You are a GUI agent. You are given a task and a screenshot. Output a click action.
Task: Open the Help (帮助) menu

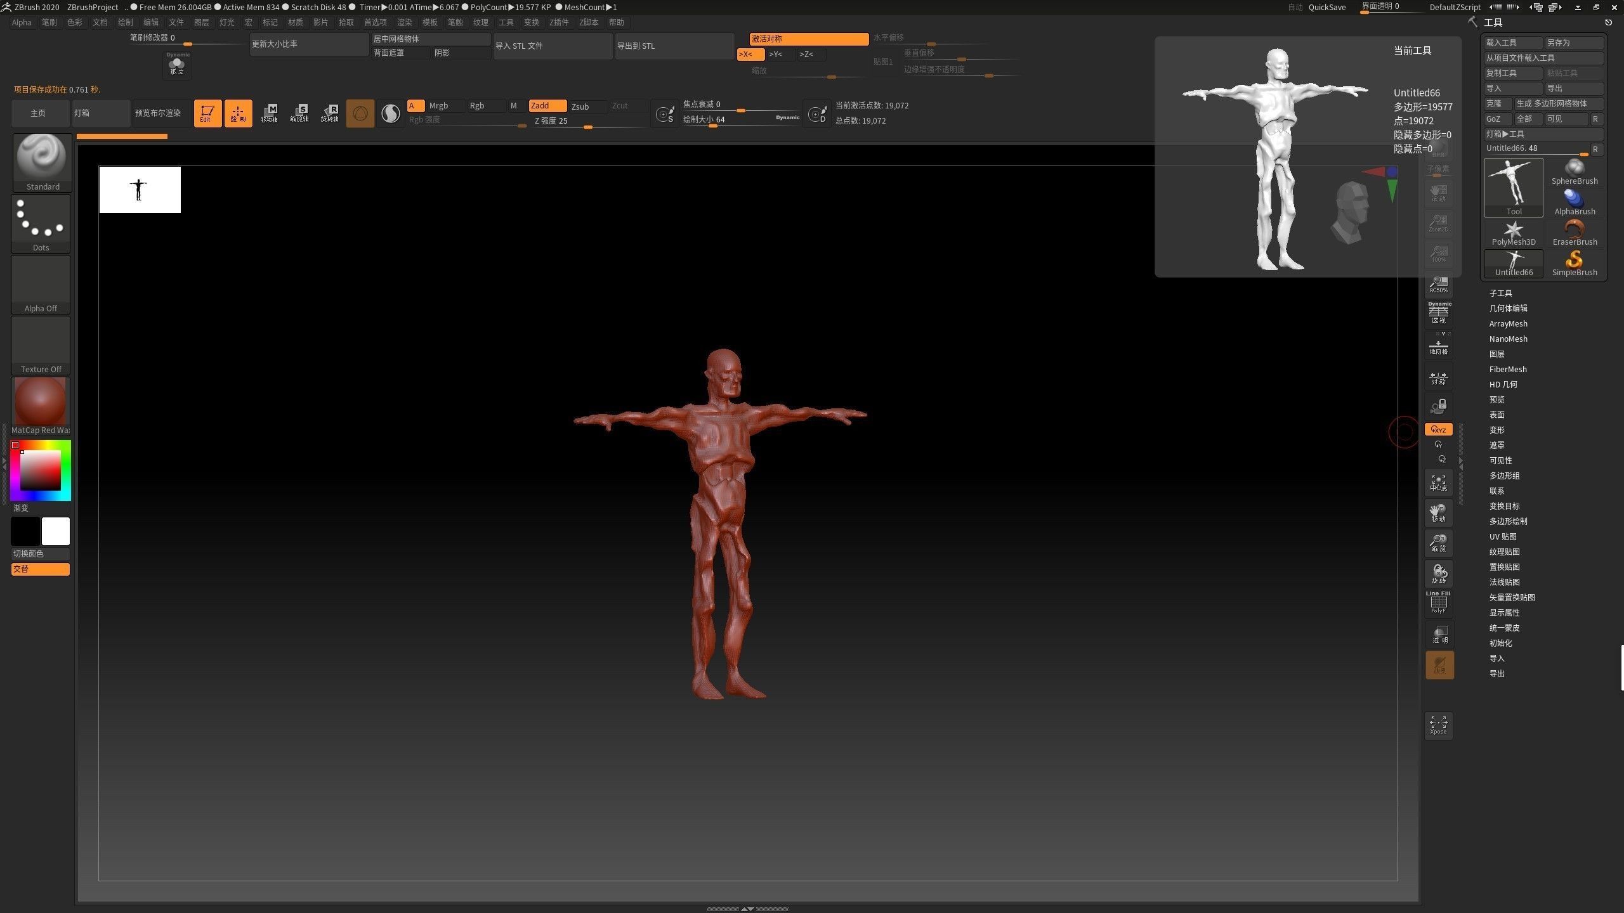click(x=617, y=22)
